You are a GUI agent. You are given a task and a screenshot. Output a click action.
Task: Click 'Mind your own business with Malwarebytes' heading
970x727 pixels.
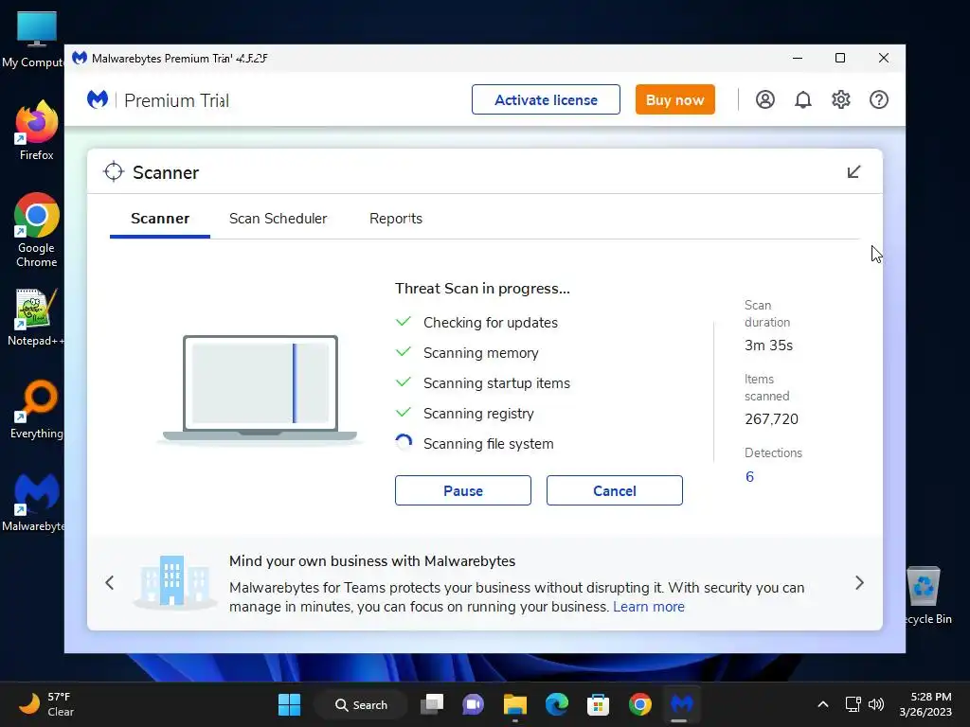point(372,560)
